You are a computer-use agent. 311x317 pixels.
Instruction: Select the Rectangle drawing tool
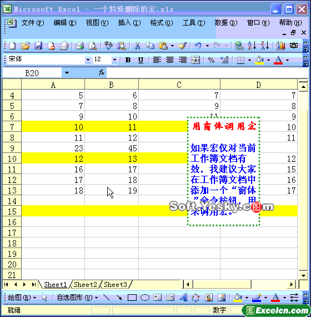132,298
